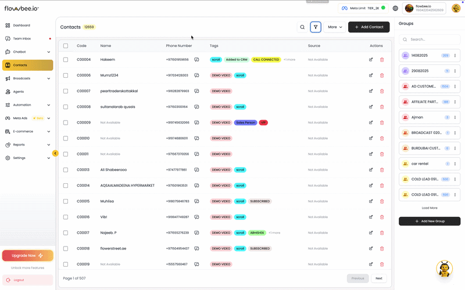The image size is (465, 290).
Task: Delete contact C00006 using trash icon
Action: [382, 75]
